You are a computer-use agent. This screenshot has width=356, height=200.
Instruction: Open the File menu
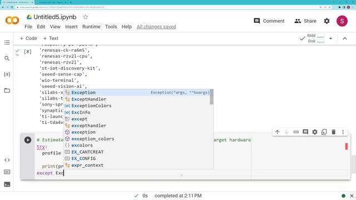click(x=28, y=27)
